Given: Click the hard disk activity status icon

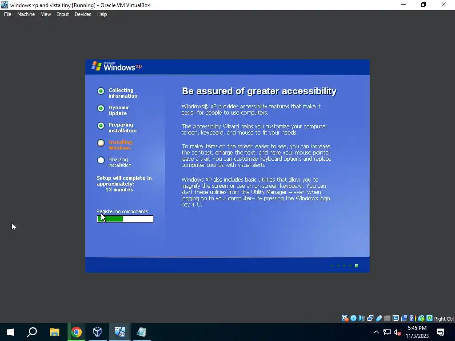Looking at the screenshot, I should tap(345, 318).
